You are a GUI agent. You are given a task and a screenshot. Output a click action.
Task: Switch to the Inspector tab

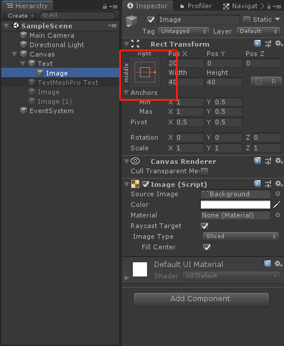148,6
